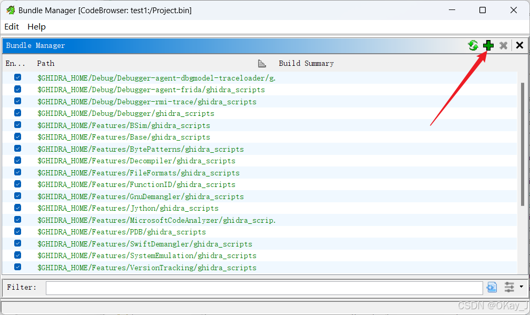Close the Bundle Manager window from title bar
The width and height of the screenshot is (530, 315).
(514, 10)
